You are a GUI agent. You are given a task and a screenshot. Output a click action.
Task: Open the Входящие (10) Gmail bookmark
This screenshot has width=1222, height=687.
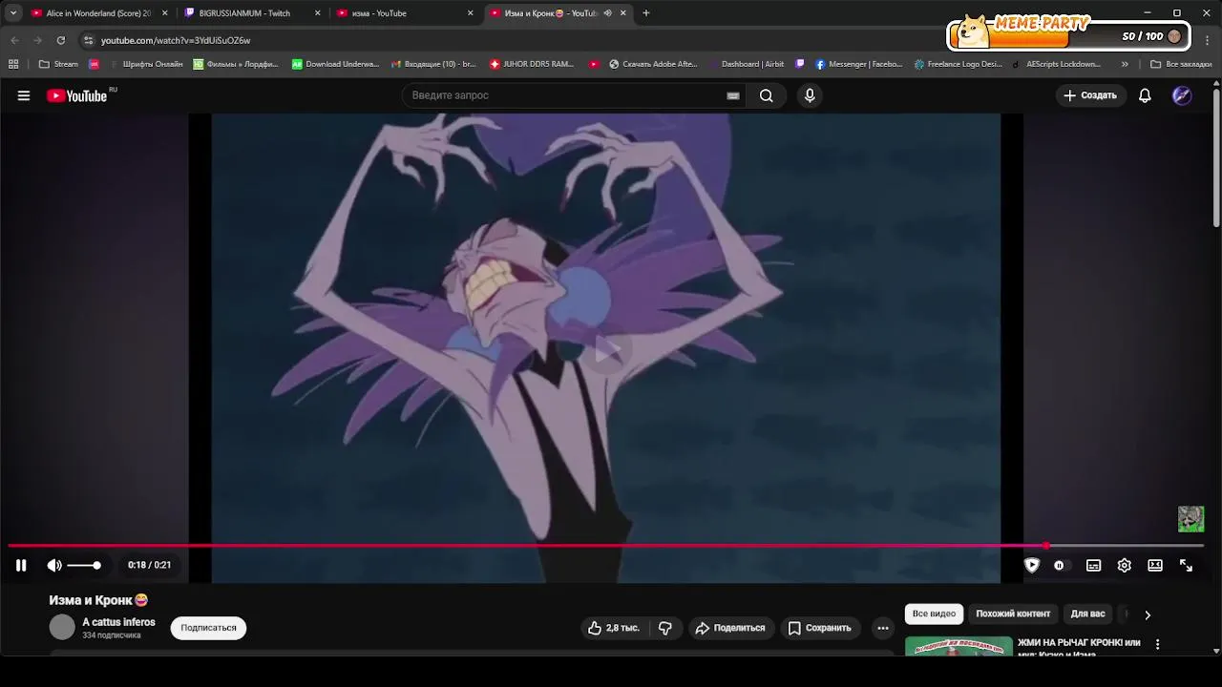tap(434, 64)
